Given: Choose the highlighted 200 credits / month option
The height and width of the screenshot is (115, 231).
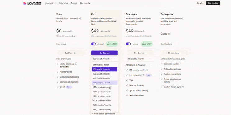Looking at the screenshot, I should click(104, 69).
